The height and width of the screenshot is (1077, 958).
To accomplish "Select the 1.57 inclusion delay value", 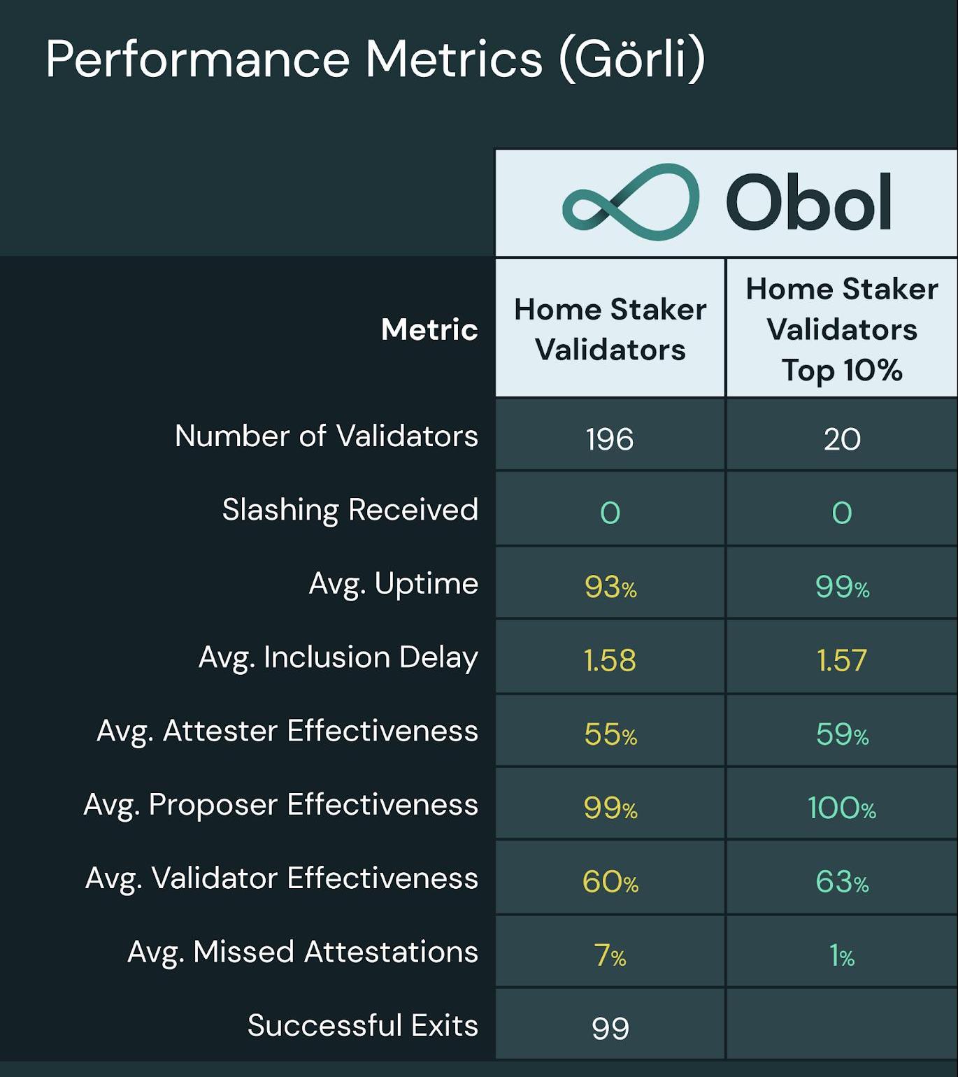I will coord(842,659).
